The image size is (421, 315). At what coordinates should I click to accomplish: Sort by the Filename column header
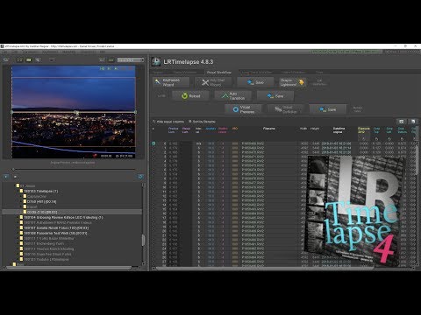coord(269,129)
